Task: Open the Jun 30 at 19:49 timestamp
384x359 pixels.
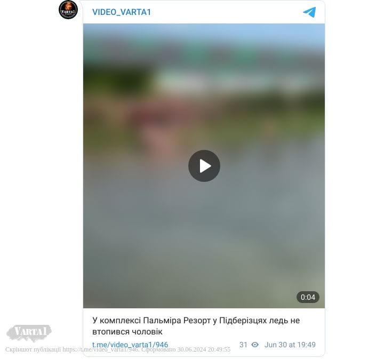Action: [x=290, y=345]
